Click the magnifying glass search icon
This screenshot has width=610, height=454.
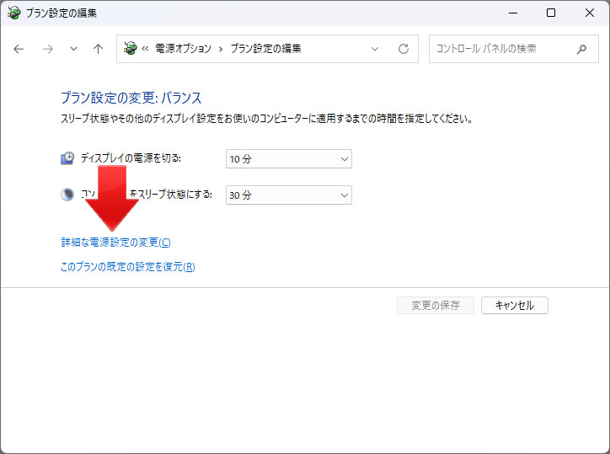coord(581,49)
